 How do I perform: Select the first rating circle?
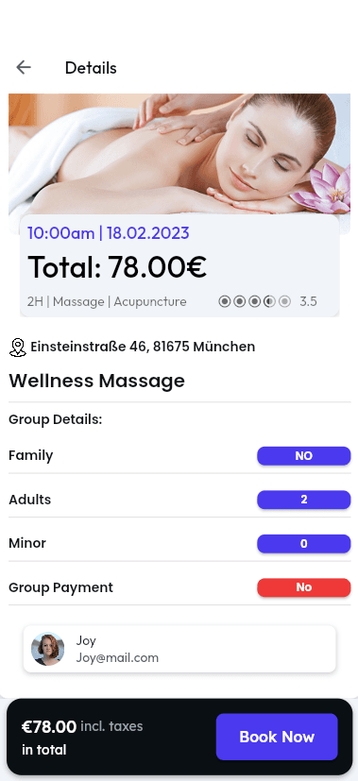[x=225, y=301]
